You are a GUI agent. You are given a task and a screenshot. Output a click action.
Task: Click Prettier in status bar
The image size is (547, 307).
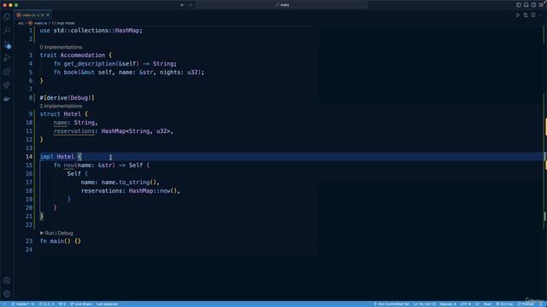526,304
